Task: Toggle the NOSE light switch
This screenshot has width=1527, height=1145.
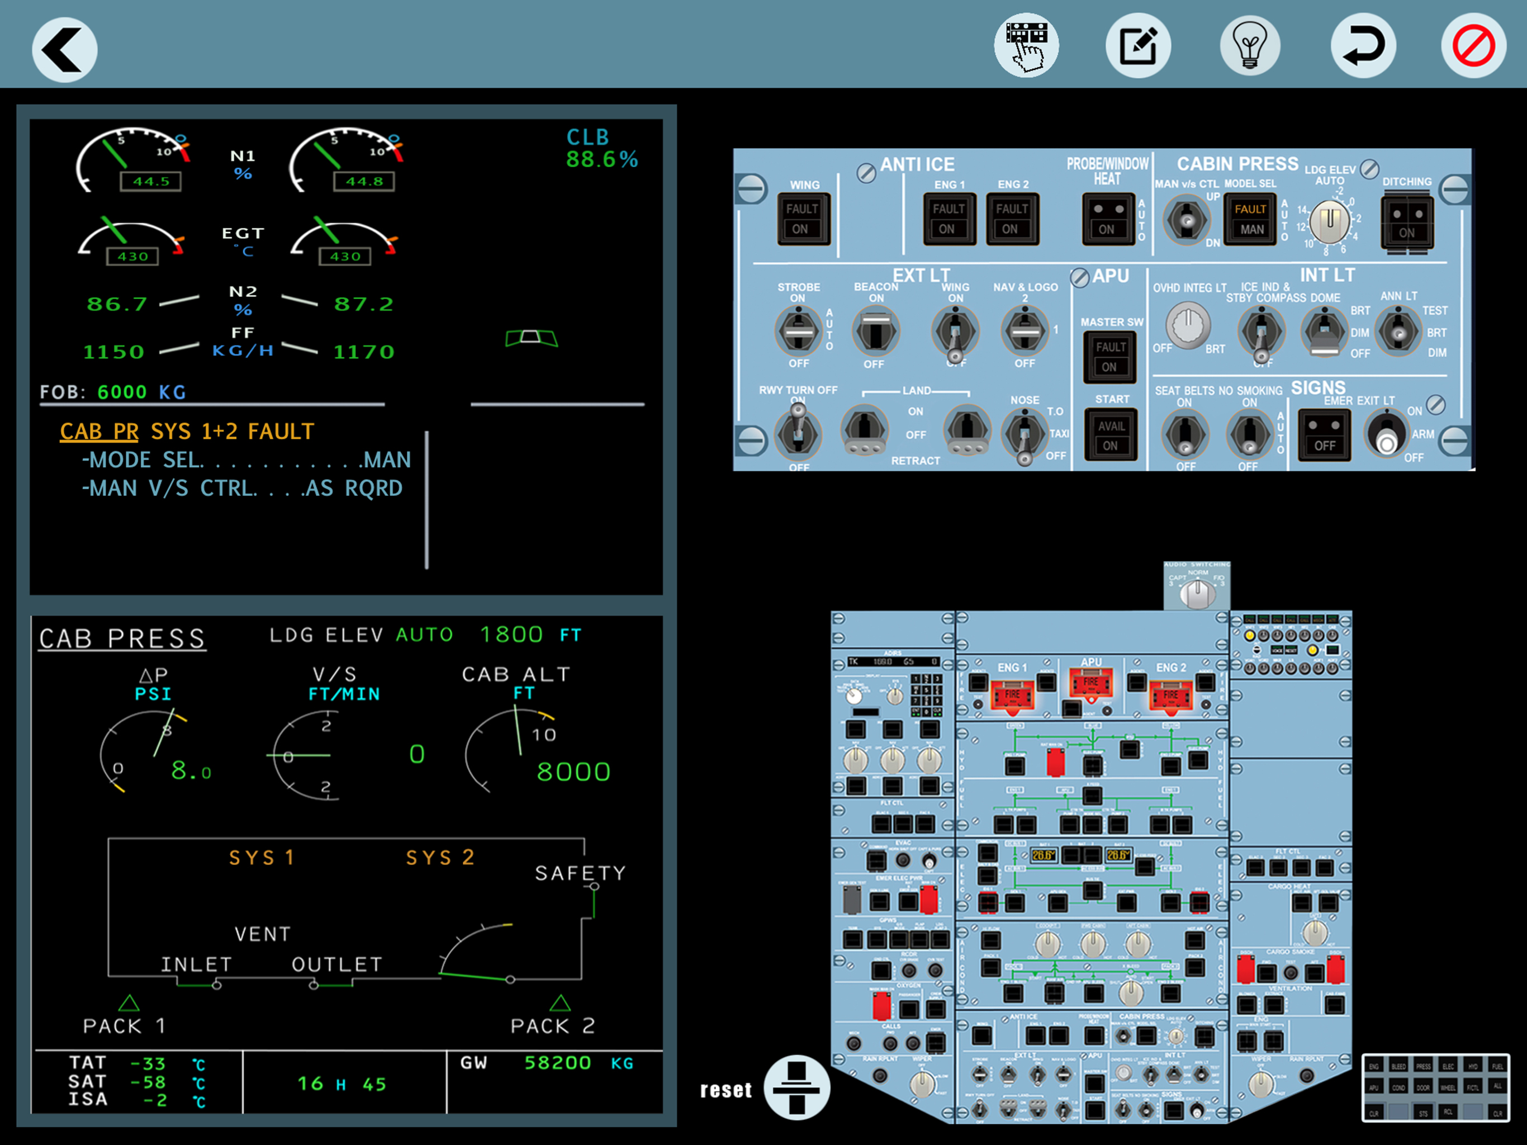Action: (1025, 436)
